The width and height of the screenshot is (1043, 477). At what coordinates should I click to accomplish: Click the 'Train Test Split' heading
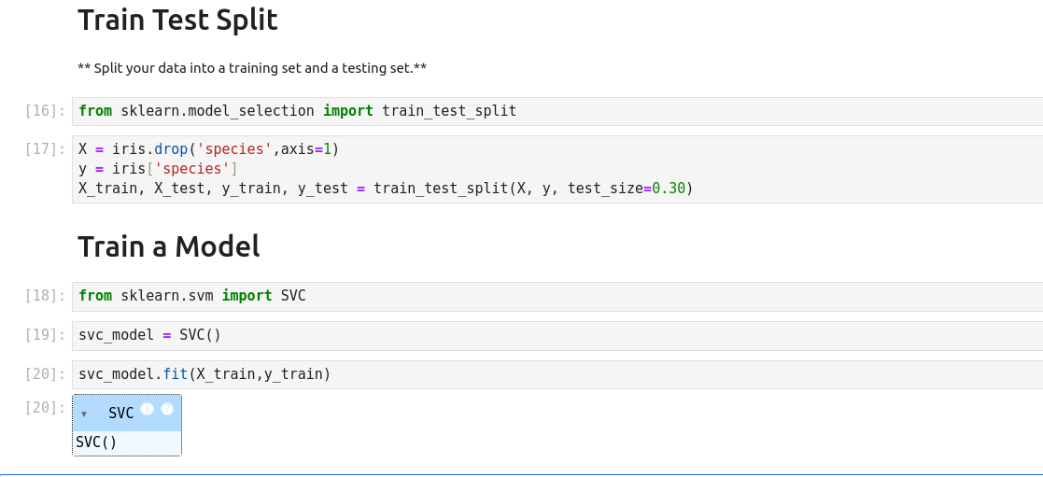click(x=177, y=20)
